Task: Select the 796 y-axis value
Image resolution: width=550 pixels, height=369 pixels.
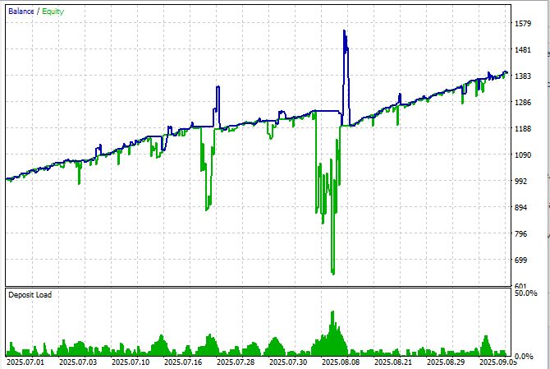Action: pos(520,234)
